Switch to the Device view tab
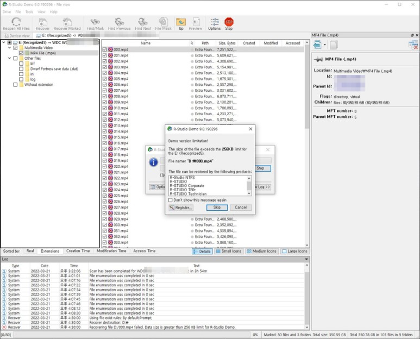420x339 pixels. 17,36
